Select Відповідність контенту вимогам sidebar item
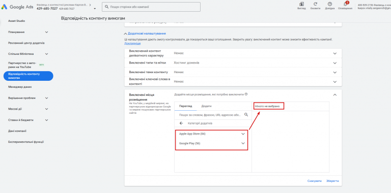 pos(28,76)
